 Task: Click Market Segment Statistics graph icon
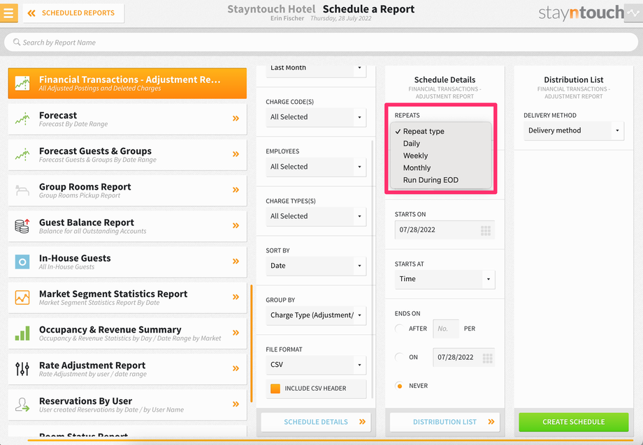click(22, 298)
